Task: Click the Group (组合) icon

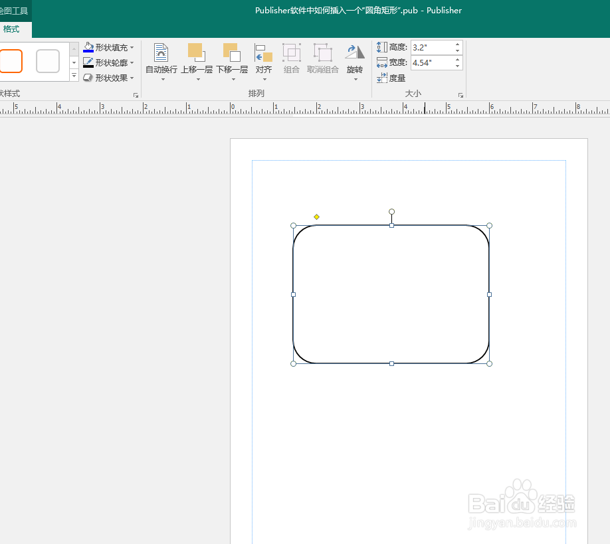Action: (x=292, y=53)
